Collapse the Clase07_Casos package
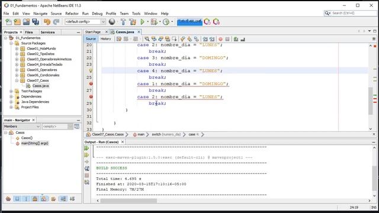 click(17, 80)
